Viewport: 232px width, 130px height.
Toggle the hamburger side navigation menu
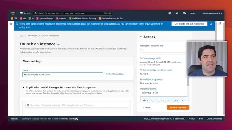point(11,23)
